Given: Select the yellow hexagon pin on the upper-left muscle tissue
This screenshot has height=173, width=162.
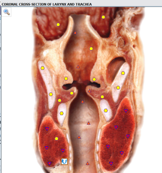Looking at the screenshot, I should [58, 25].
